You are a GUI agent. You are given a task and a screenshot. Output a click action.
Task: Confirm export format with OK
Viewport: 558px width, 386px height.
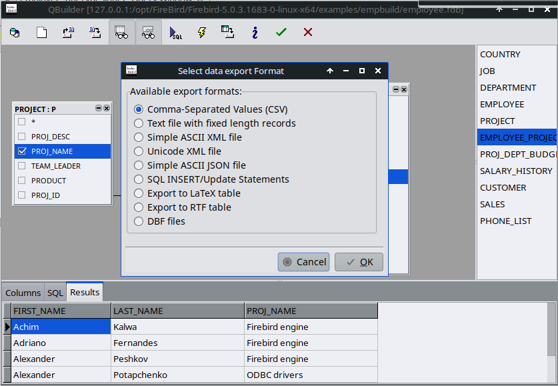359,262
